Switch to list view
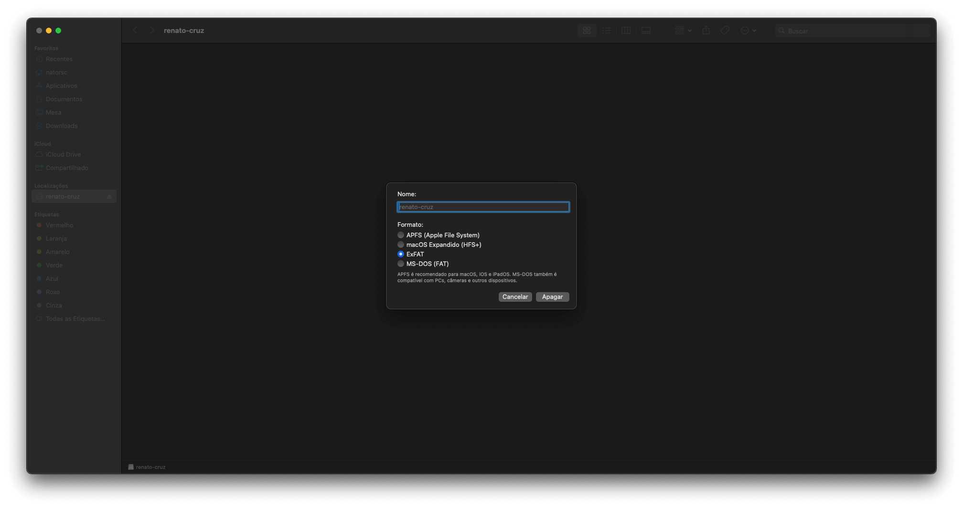 pyautogui.click(x=607, y=31)
